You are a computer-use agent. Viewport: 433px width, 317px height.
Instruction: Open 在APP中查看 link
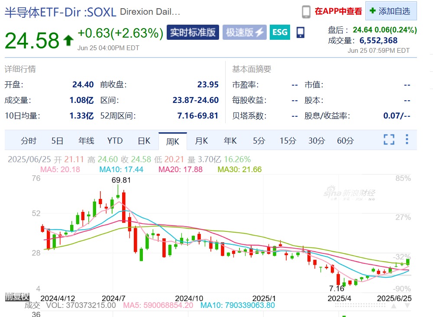click(338, 11)
